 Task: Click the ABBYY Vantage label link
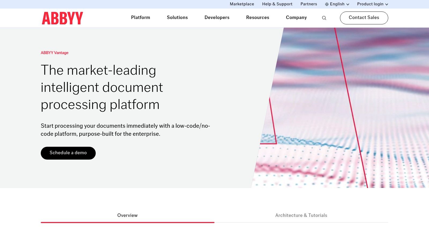coord(54,53)
